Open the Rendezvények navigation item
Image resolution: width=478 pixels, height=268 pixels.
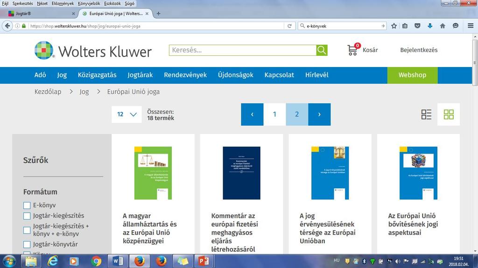185,75
